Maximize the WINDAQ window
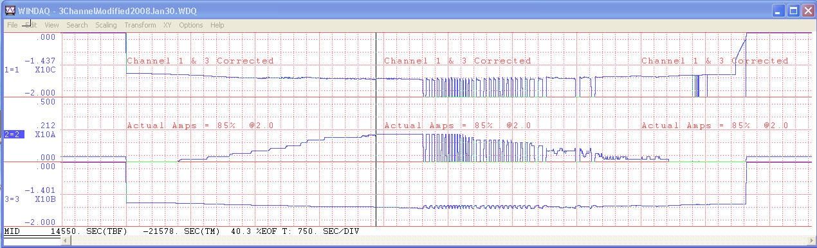This screenshot has height=248, width=817. tap(794, 10)
